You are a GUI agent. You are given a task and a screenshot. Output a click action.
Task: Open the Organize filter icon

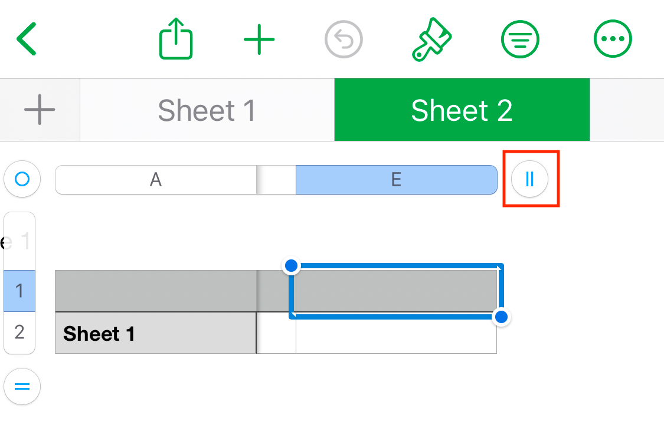520,39
